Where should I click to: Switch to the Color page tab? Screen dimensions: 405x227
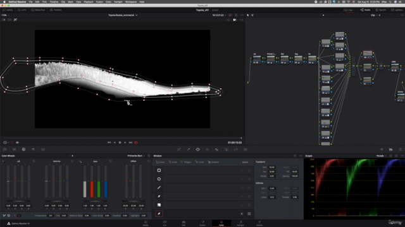[221, 223]
